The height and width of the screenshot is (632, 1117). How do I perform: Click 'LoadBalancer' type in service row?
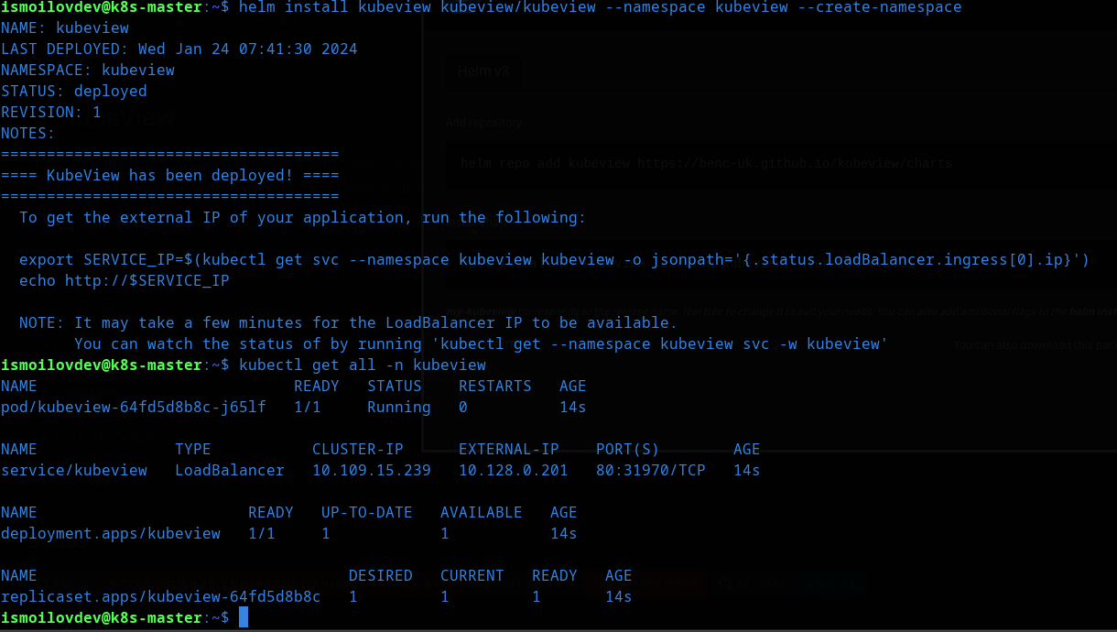pos(230,471)
